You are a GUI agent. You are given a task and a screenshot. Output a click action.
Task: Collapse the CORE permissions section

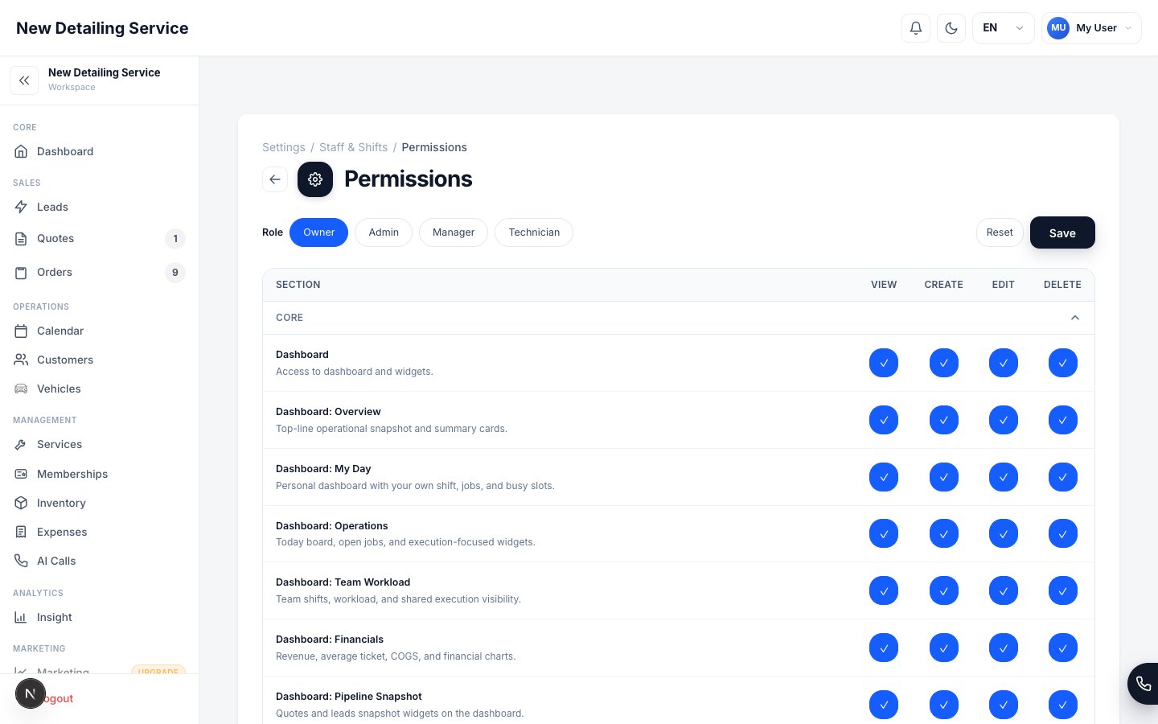1075,318
